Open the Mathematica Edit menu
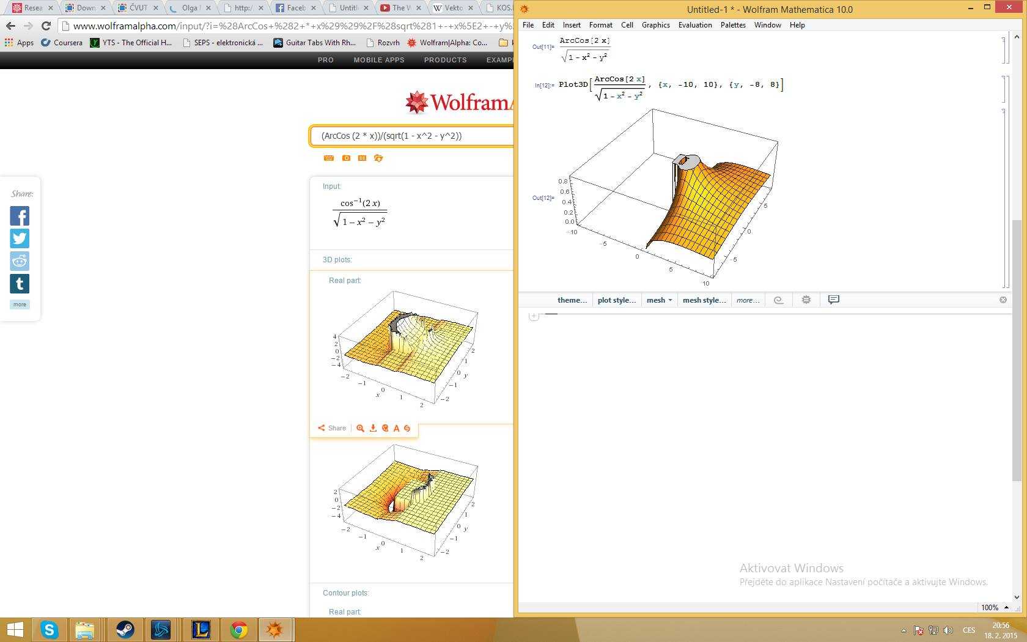 pos(548,25)
